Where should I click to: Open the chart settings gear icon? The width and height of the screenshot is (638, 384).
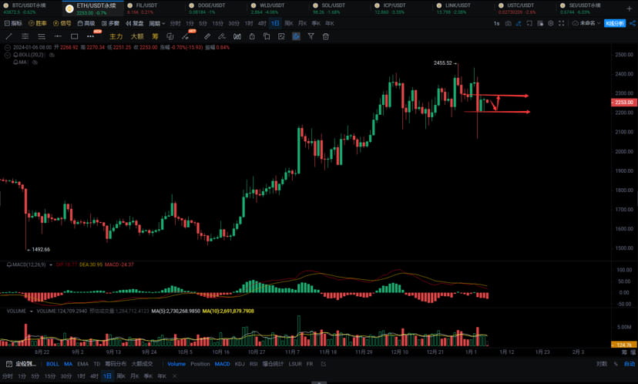pos(550,24)
